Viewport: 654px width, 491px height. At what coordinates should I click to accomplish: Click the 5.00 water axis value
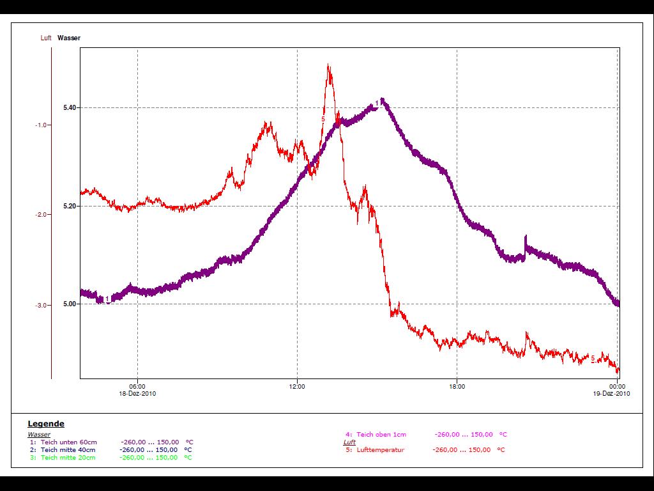point(70,304)
